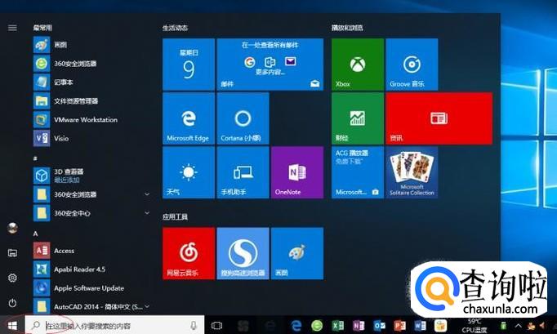Show hidden system tray icons
This screenshot has height=334, width=557.
519,326
